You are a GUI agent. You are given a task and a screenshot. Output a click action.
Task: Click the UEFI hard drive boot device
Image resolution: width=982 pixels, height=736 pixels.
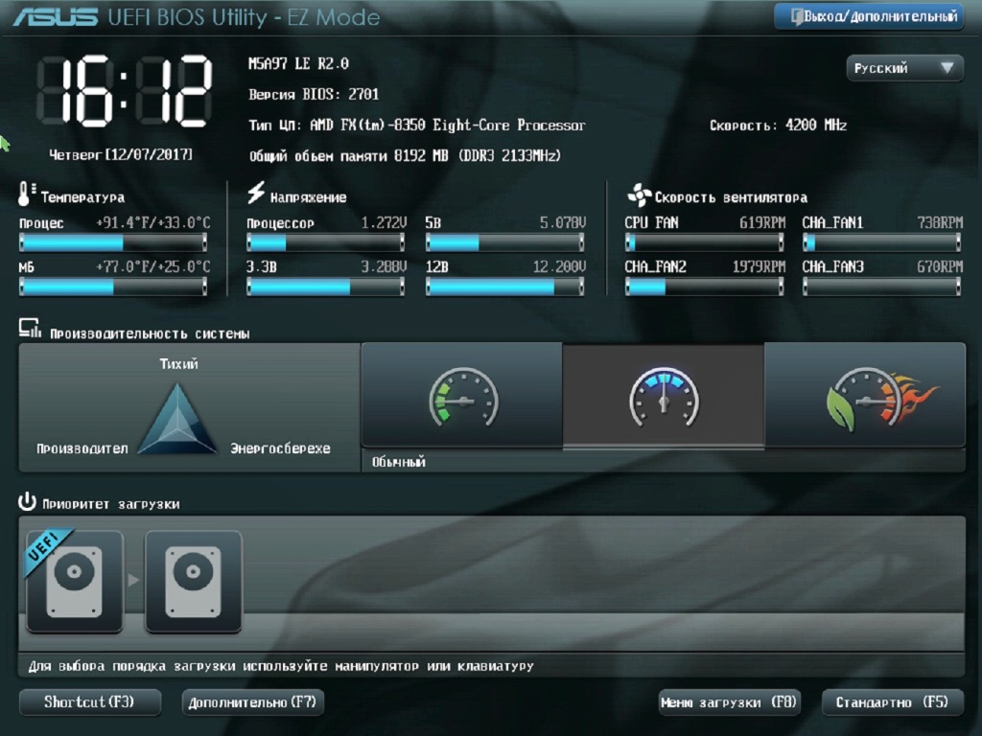click(75, 582)
